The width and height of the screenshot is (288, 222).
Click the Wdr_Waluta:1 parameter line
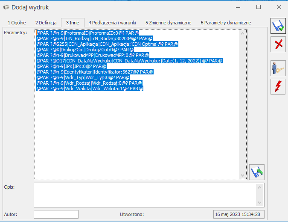click(90, 89)
